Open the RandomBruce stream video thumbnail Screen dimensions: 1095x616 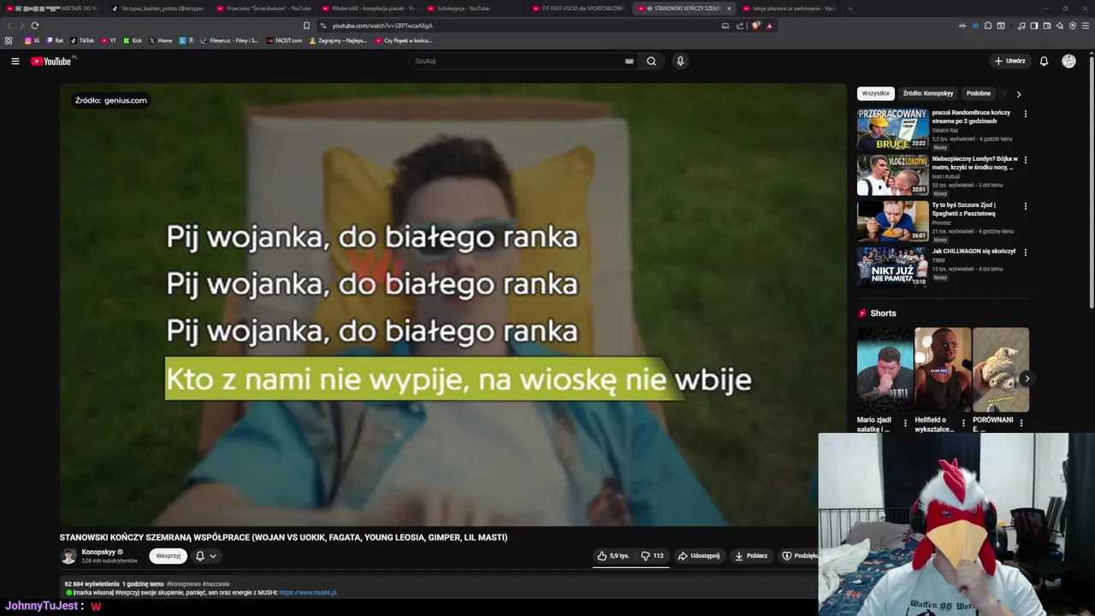(x=893, y=129)
